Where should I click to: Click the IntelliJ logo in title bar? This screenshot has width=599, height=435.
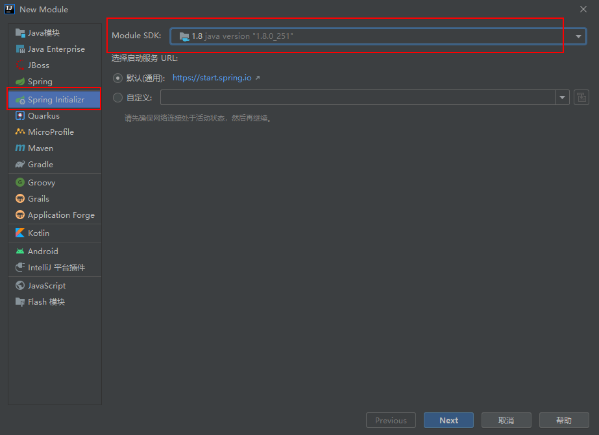(10, 9)
